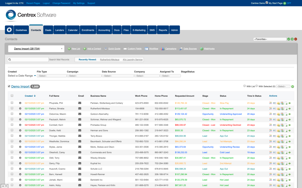The image size is (302, 188).
Task: Click the email envelope icon for Oxborrow, Maxim
Action: tap(80, 114)
